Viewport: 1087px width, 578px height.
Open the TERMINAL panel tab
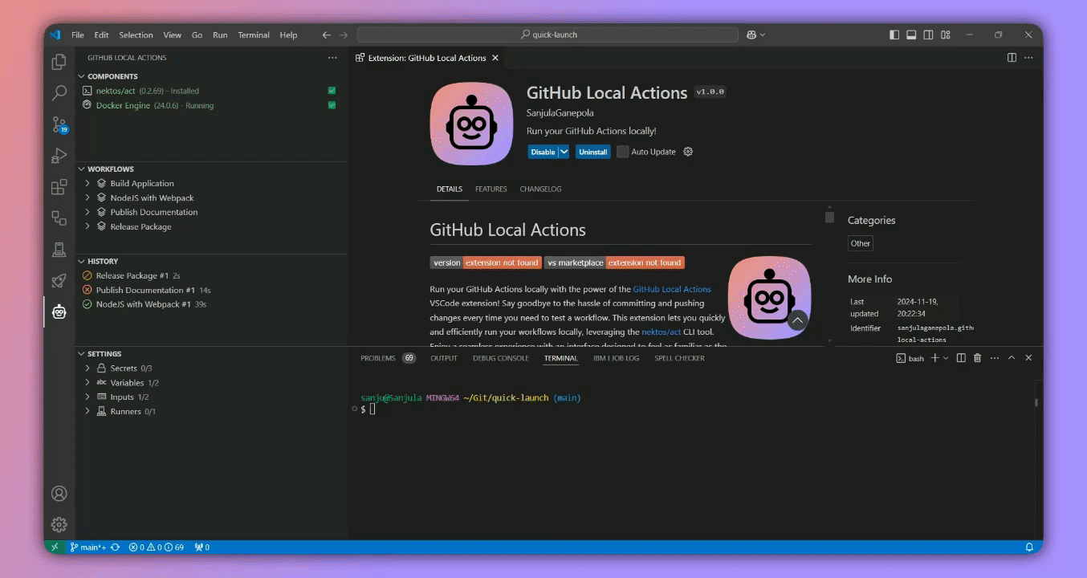[x=560, y=358]
